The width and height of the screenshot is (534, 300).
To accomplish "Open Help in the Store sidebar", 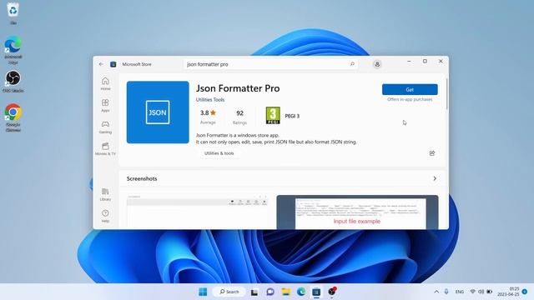I will pyautogui.click(x=105, y=217).
